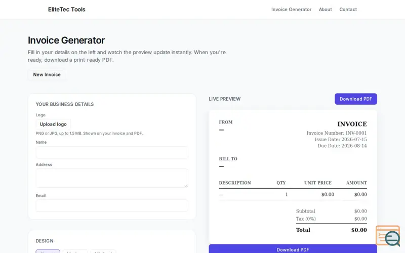Focus the Email input field
Image resolution: width=405 pixels, height=253 pixels.
click(112, 206)
